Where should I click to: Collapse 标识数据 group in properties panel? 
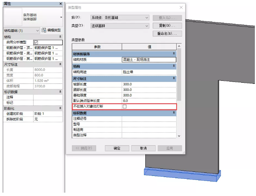coord(60,92)
